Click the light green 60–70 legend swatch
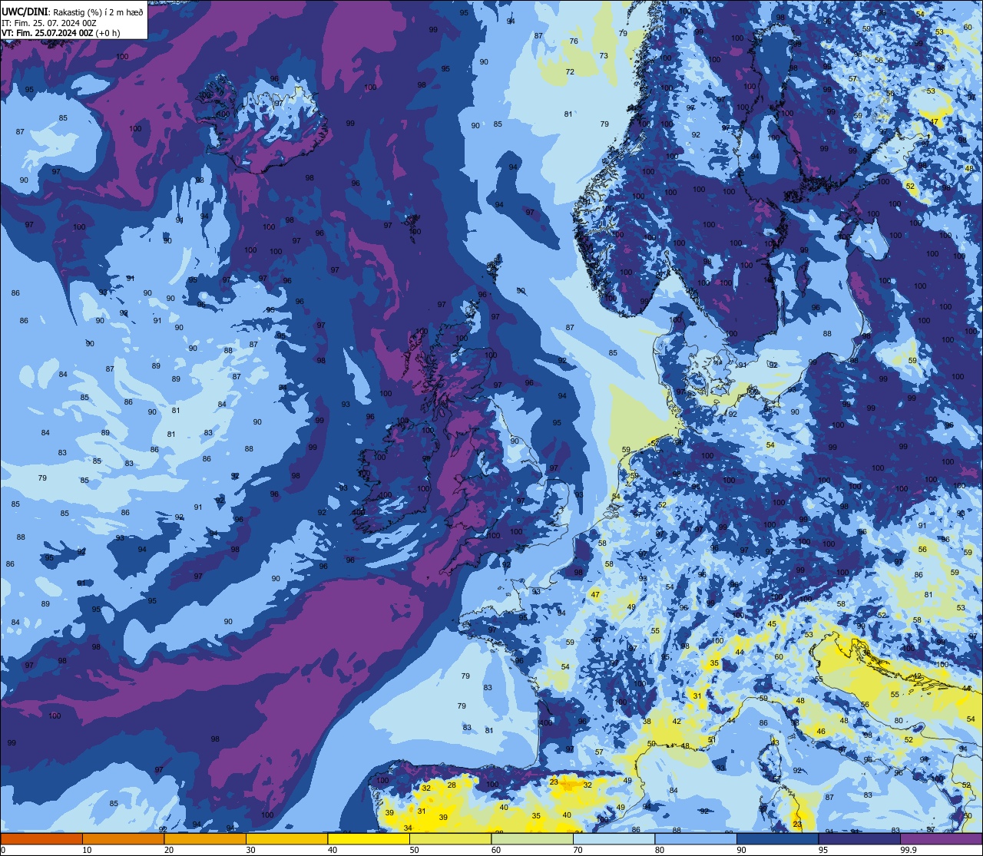This screenshot has height=856, width=983. pos(532,838)
